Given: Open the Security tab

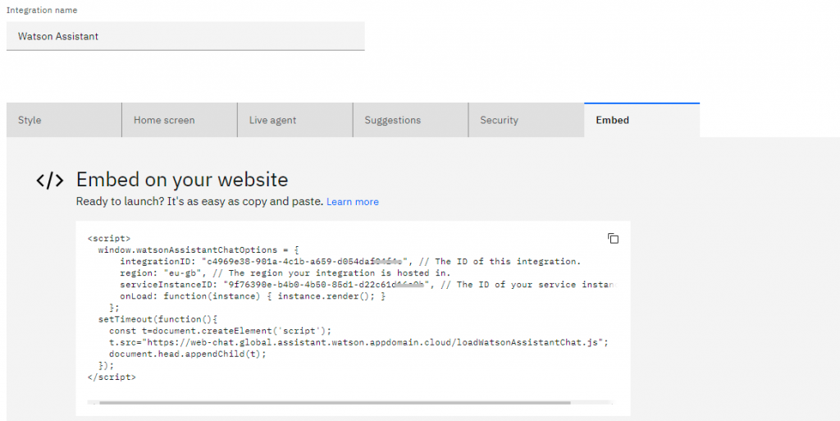Looking at the screenshot, I should point(526,120).
